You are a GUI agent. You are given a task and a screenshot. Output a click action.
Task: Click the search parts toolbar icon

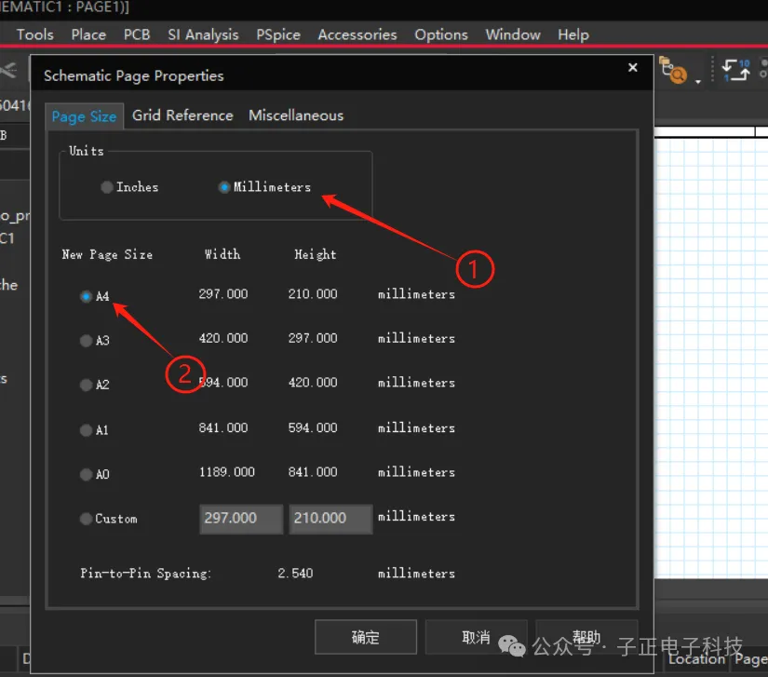point(674,71)
